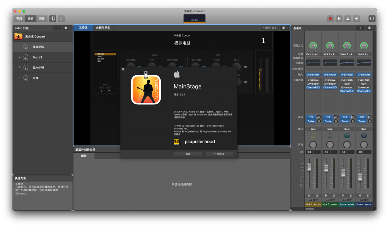Click Kick 2 green kick drum icon
This screenshot has height=227, width=389.
(330, 136)
